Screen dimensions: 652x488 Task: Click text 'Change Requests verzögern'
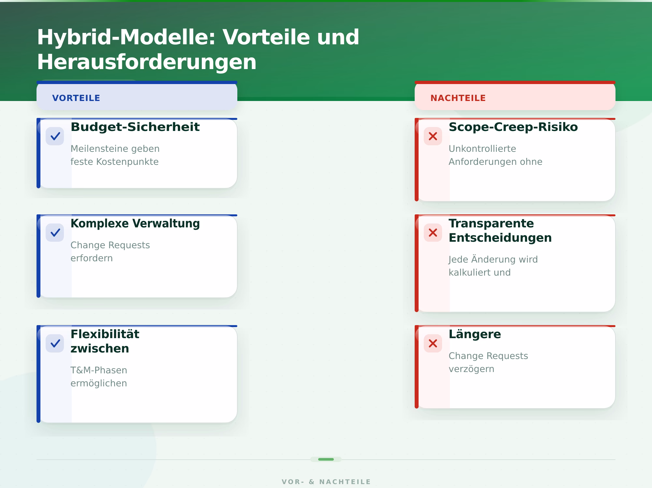[488, 362]
